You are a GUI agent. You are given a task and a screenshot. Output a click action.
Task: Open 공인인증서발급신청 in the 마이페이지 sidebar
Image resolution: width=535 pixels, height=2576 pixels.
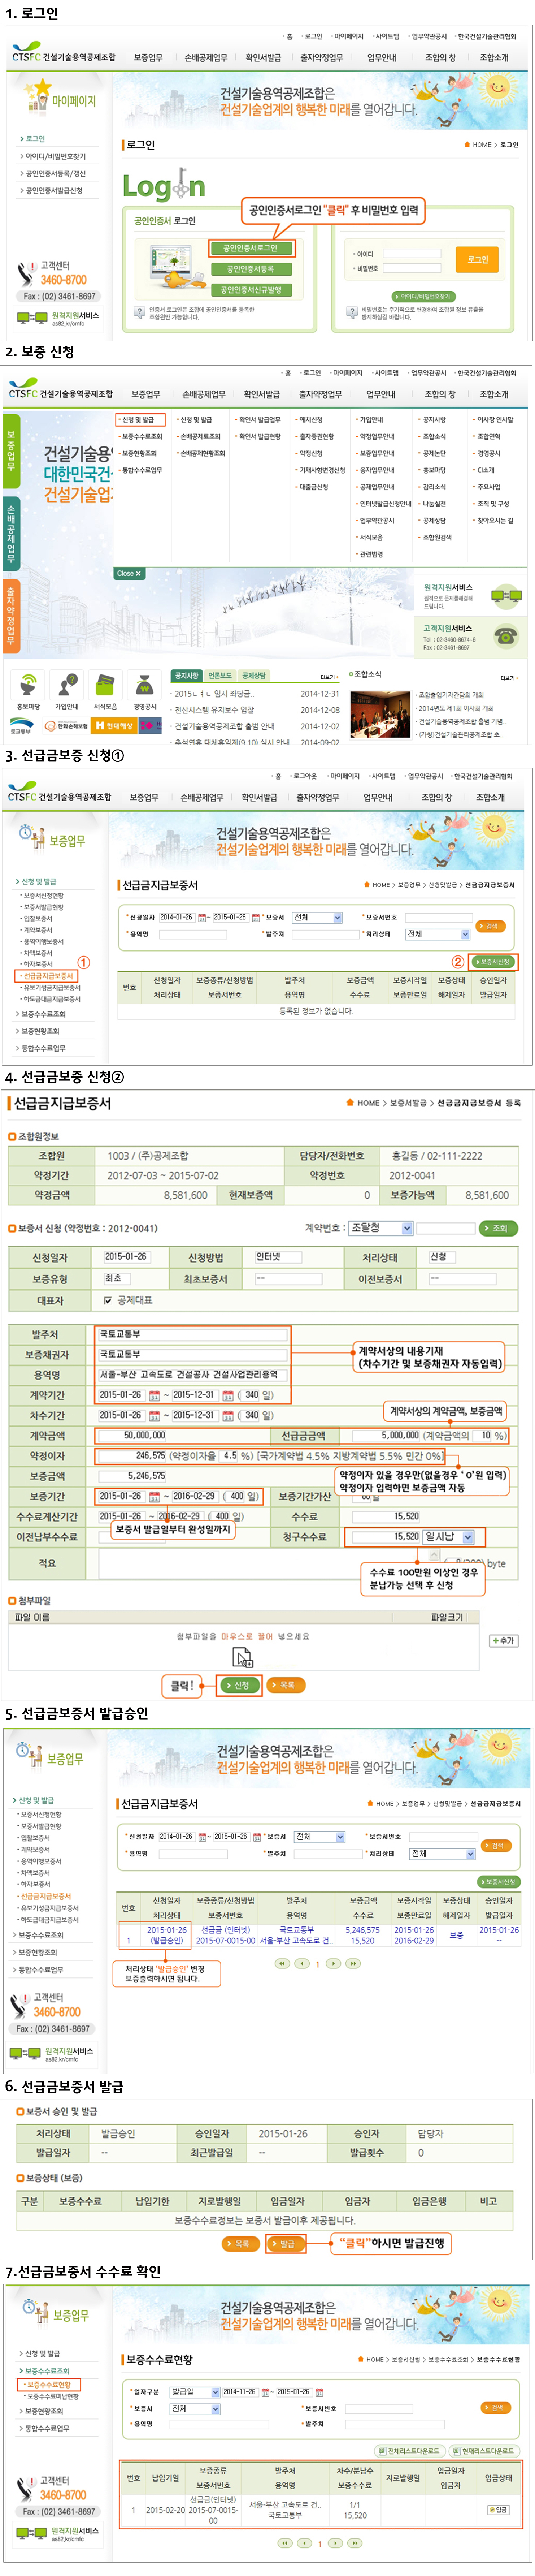54,190
